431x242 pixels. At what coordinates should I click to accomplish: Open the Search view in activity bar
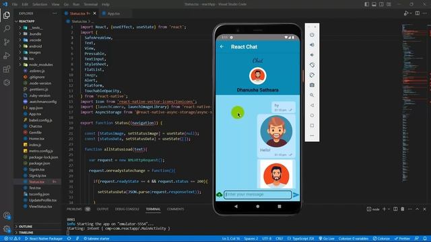point(7,28)
